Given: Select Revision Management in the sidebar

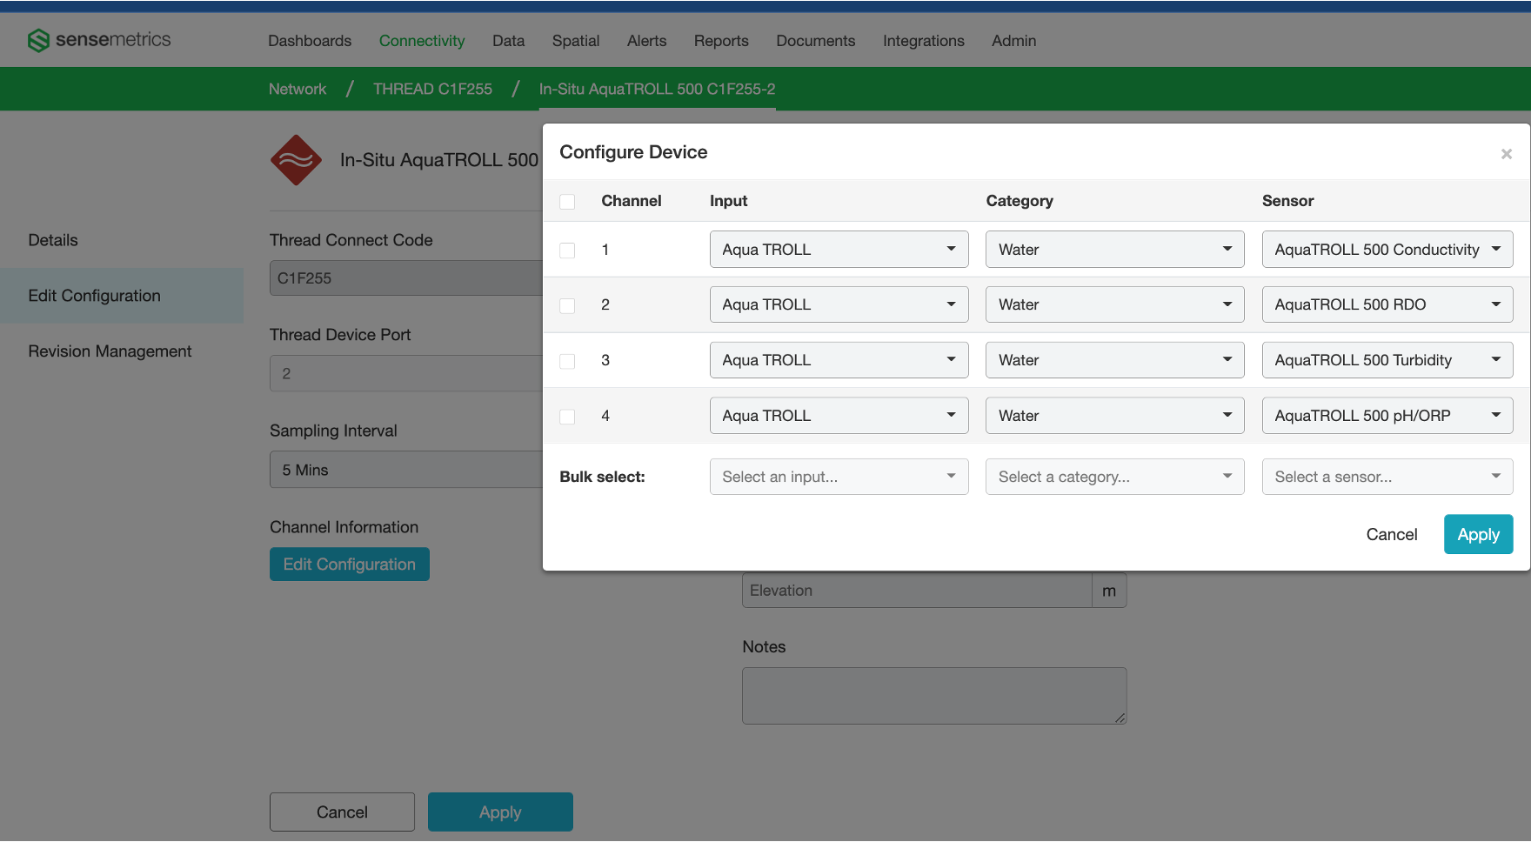Looking at the screenshot, I should click(110, 351).
